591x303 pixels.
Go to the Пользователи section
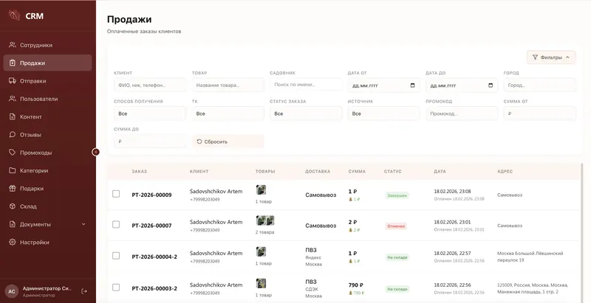pyautogui.click(x=47, y=99)
